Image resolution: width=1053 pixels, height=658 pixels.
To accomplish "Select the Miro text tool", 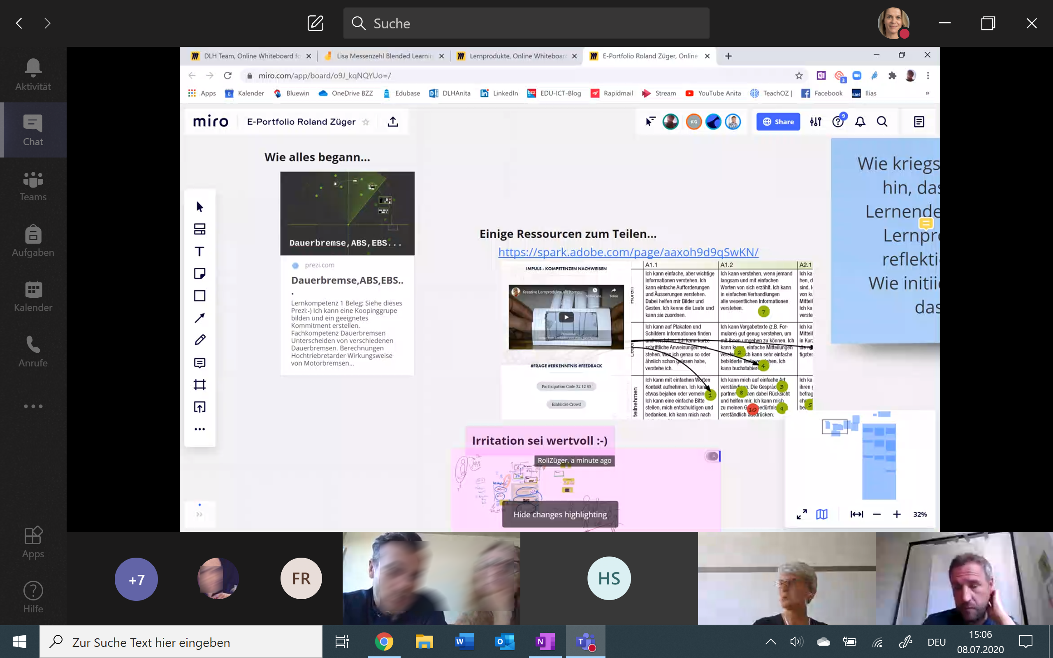I will [200, 251].
